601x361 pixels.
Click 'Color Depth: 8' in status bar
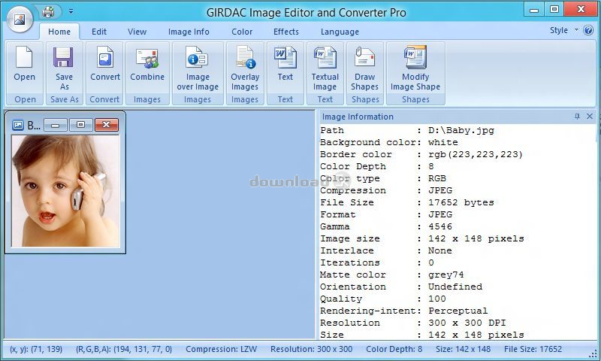pyautogui.click(x=394, y=349)
